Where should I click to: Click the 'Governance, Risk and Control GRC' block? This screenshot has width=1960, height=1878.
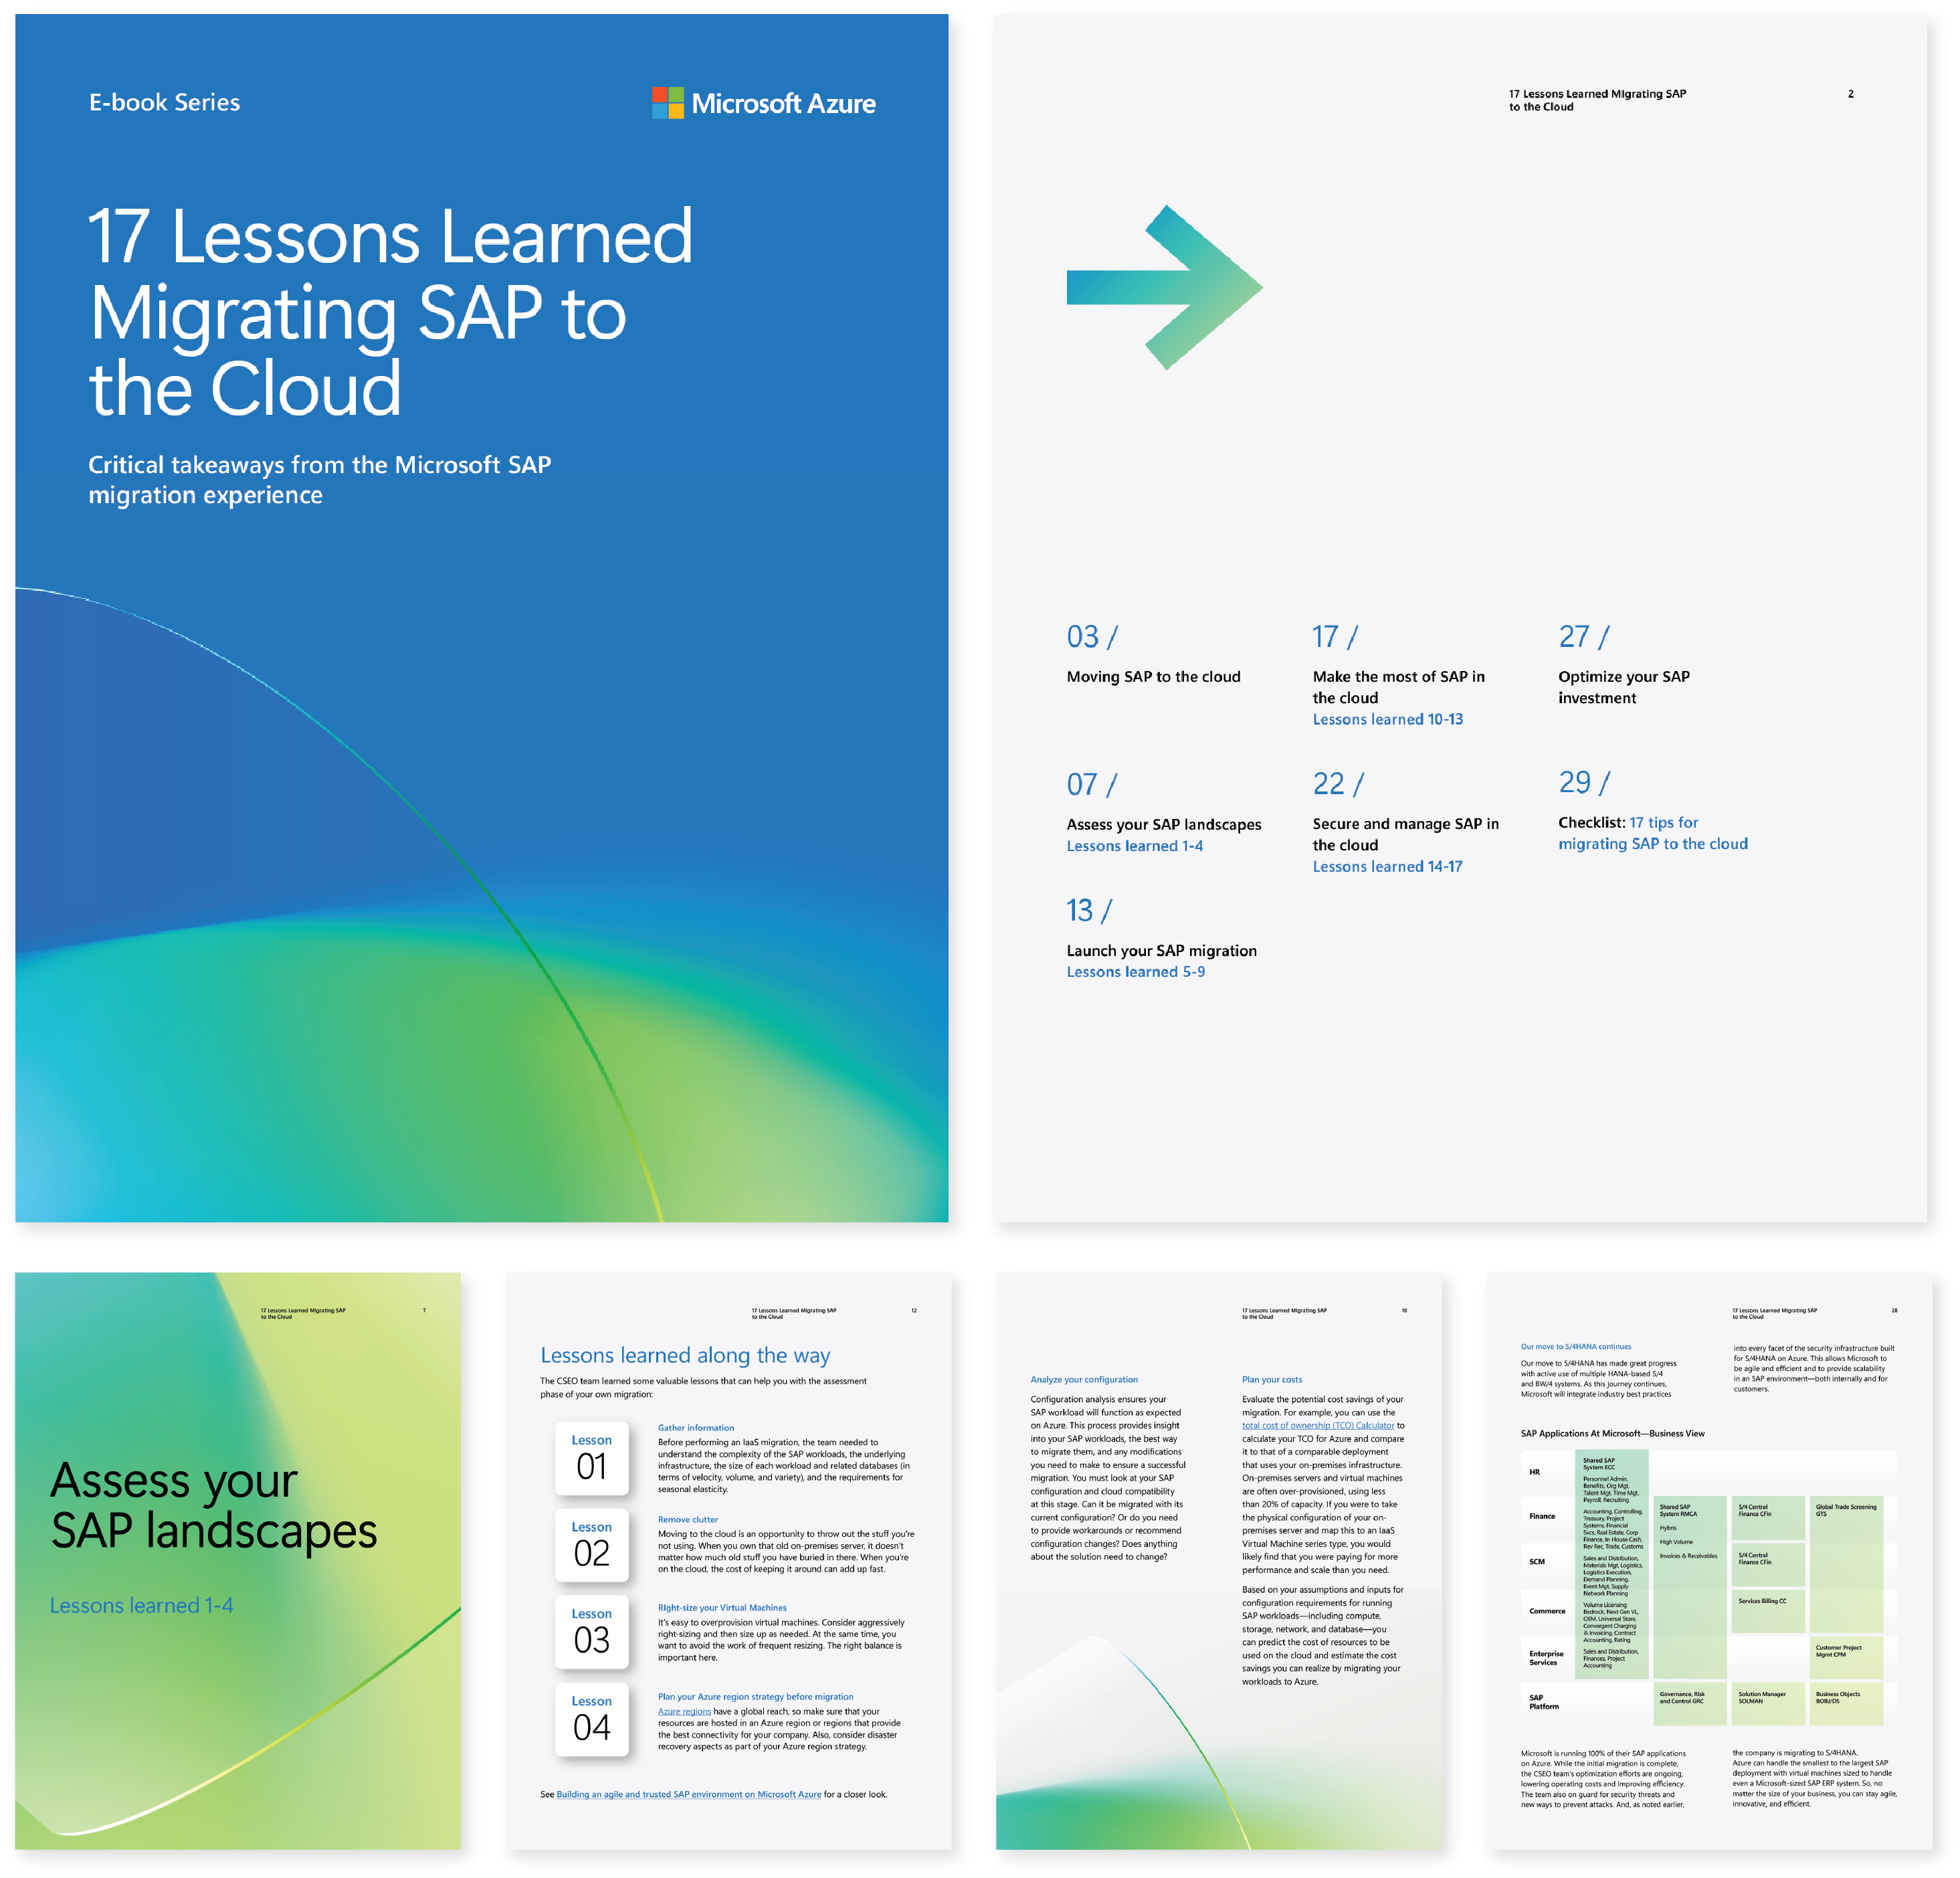point(1689,1703)
